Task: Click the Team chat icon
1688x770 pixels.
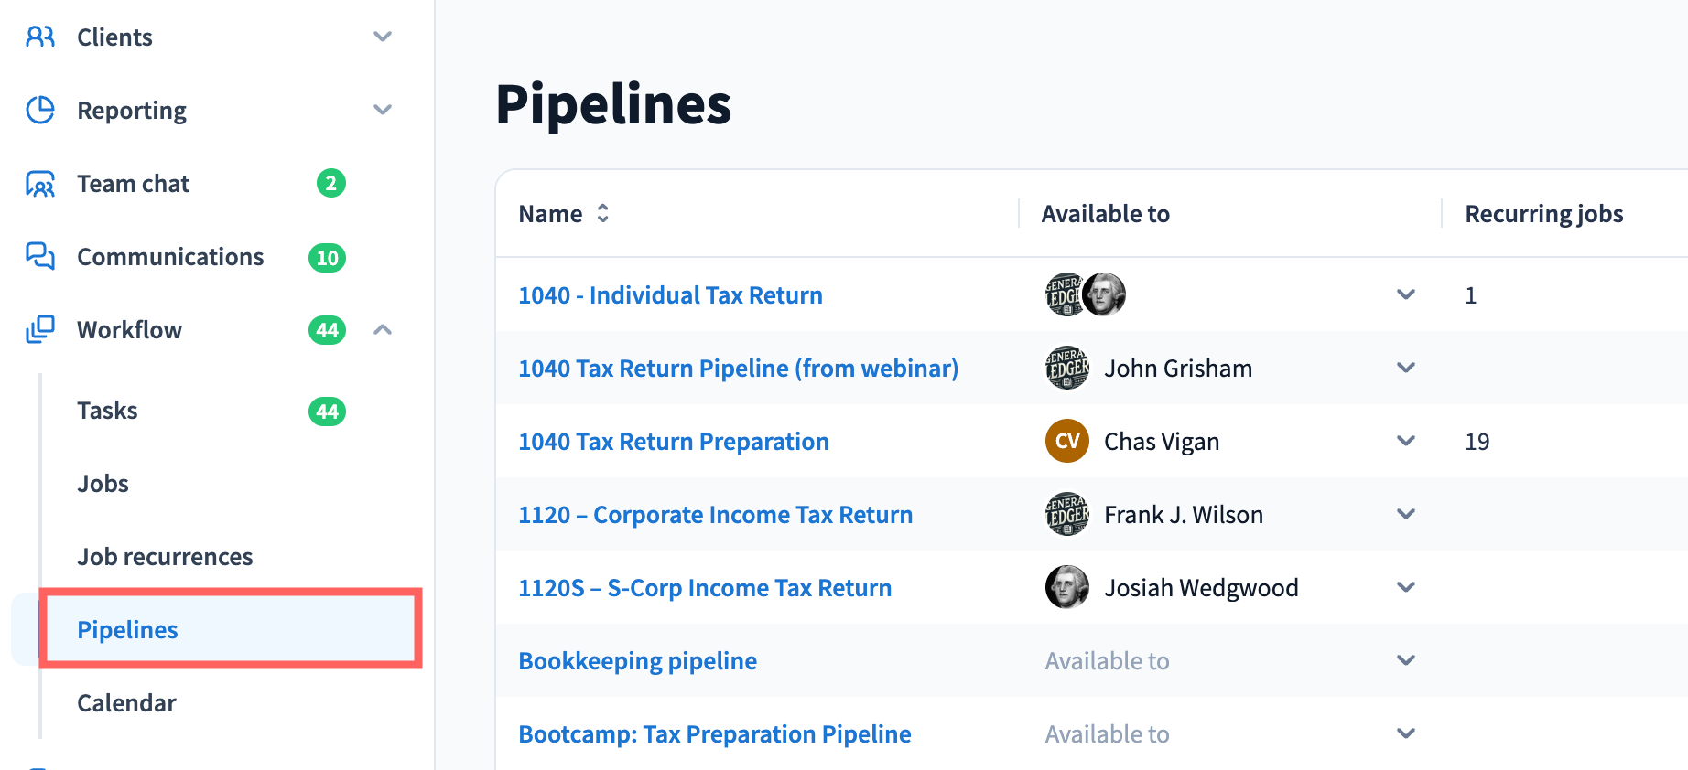Action: click(x=40, y=184)
